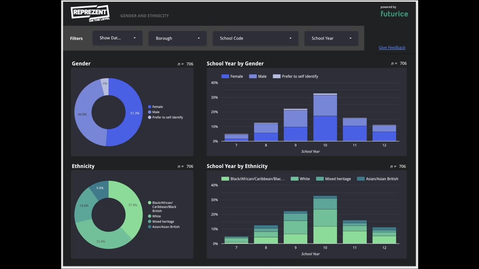Select the Gender and Ethnicity page title

pos(144,16)
